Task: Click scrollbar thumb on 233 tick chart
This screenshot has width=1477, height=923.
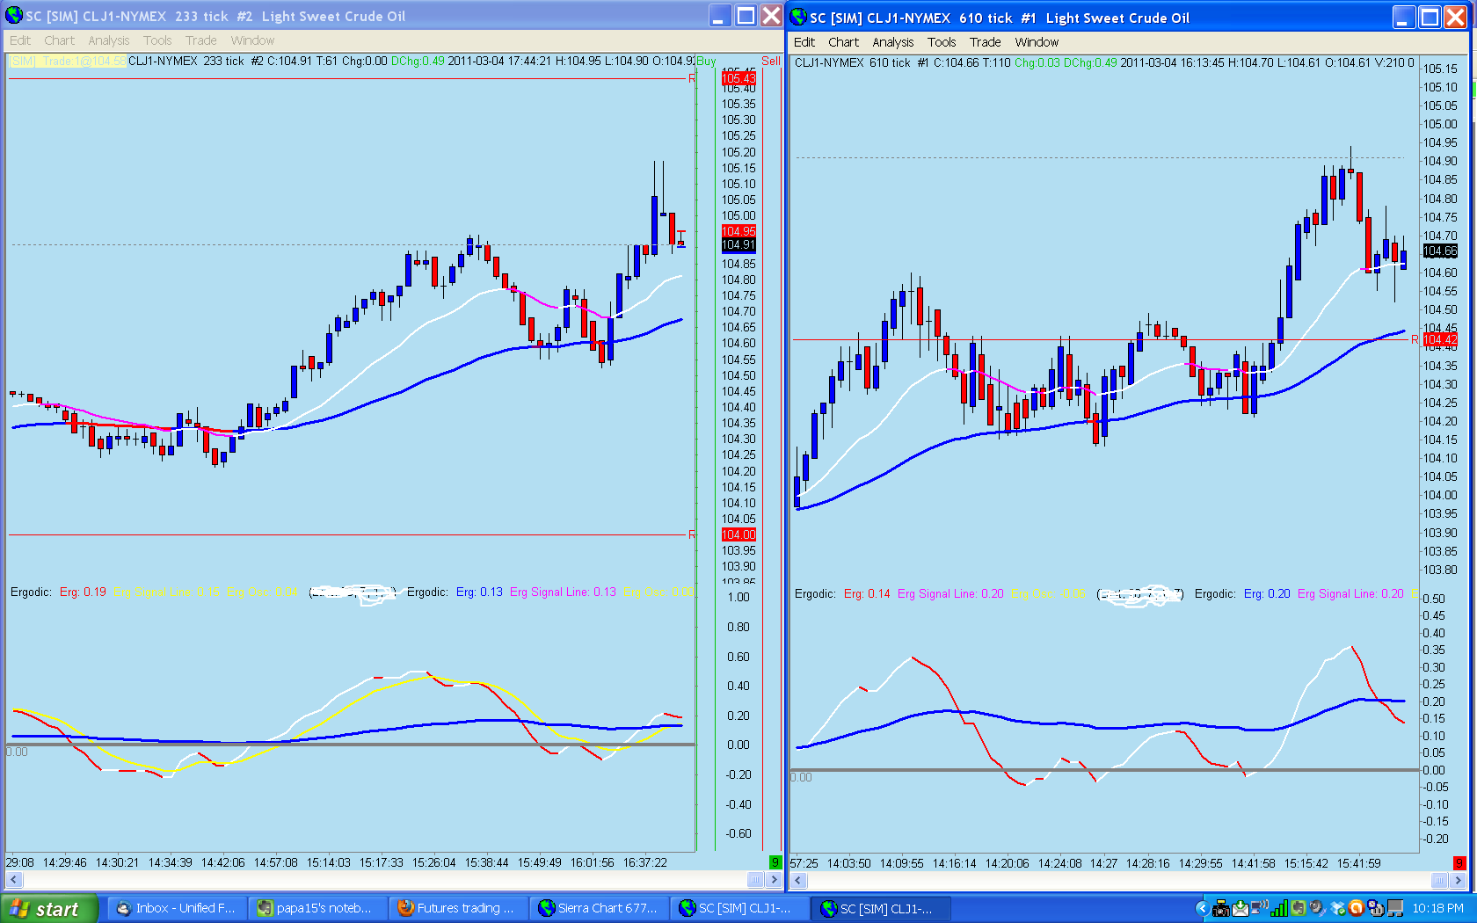Action: pos(755,880)
